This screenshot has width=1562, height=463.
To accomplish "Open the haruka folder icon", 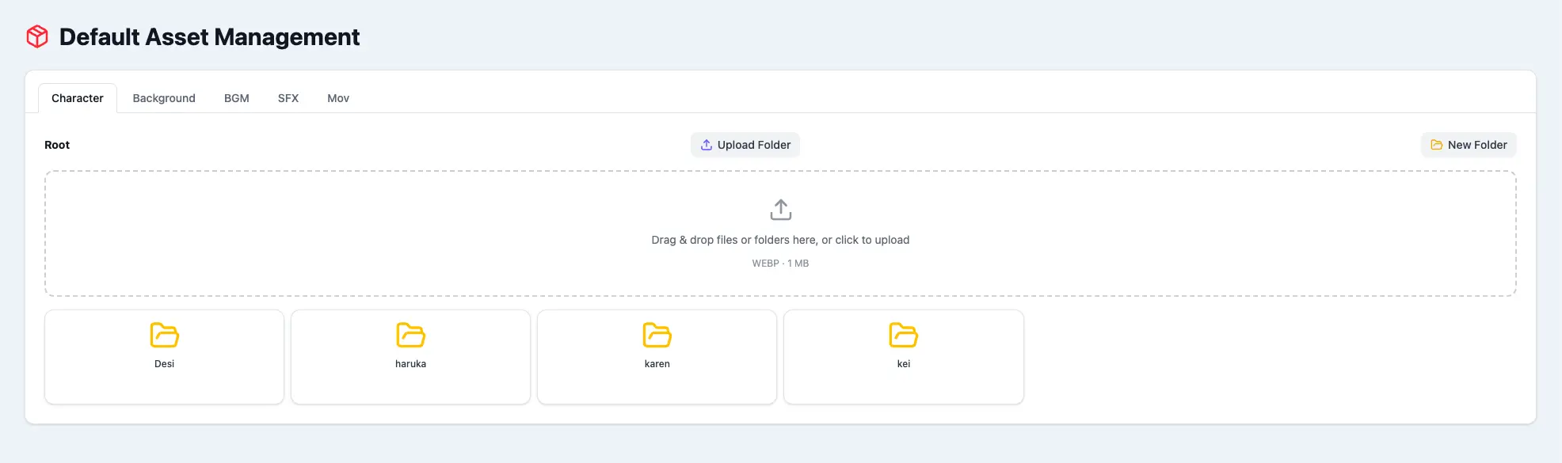I will pos(410,335).
